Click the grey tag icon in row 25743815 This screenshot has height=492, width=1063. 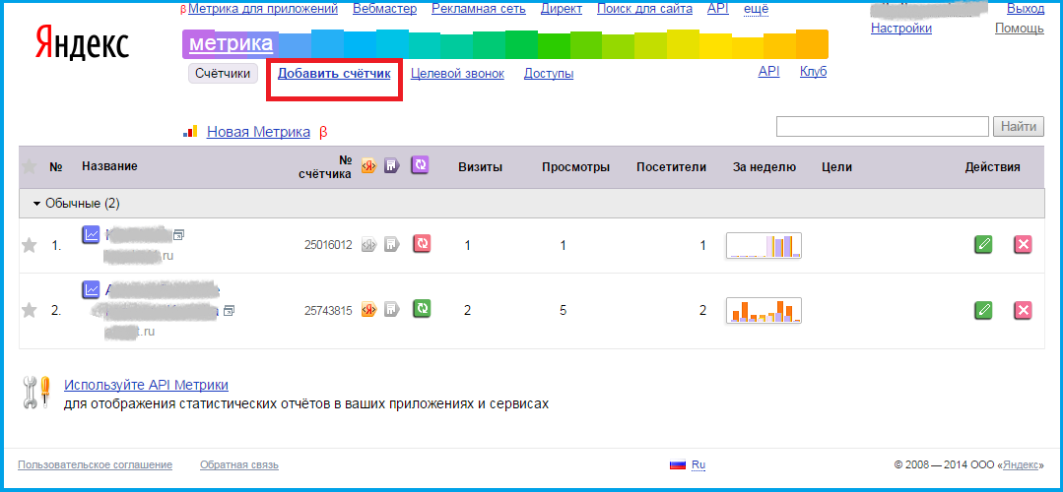tap(392, 310)
